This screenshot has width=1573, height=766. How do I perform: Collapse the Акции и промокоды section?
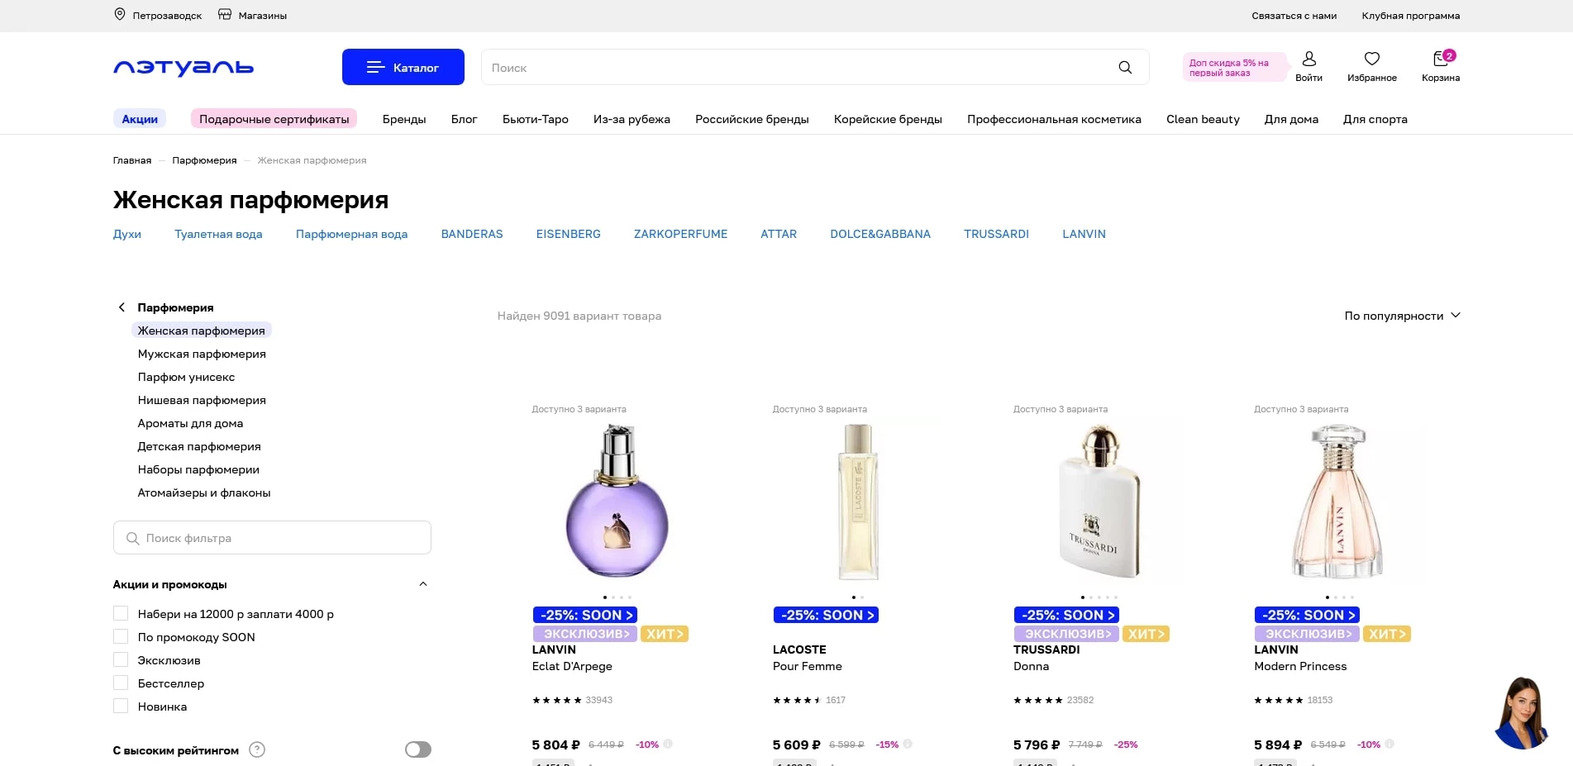(423, 584)
